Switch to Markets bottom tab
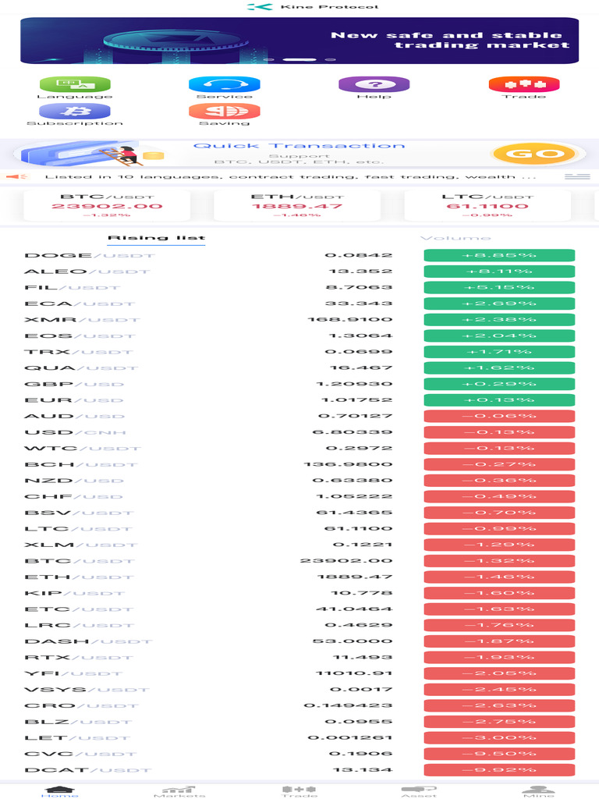The image size is (599, 799). point(179,791)
